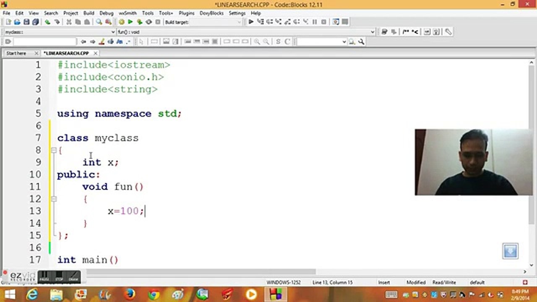Image resolution: width=537 pixels, height=302 pixels.
Task: Click the Build and run icon
Action: (x=139, y=22)
